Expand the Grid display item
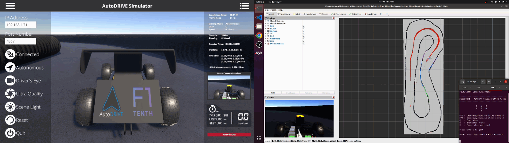This screenshot has width=509, height=143. pos(265,26)
